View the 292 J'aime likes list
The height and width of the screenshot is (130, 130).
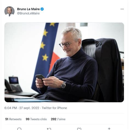pos(58,119)
